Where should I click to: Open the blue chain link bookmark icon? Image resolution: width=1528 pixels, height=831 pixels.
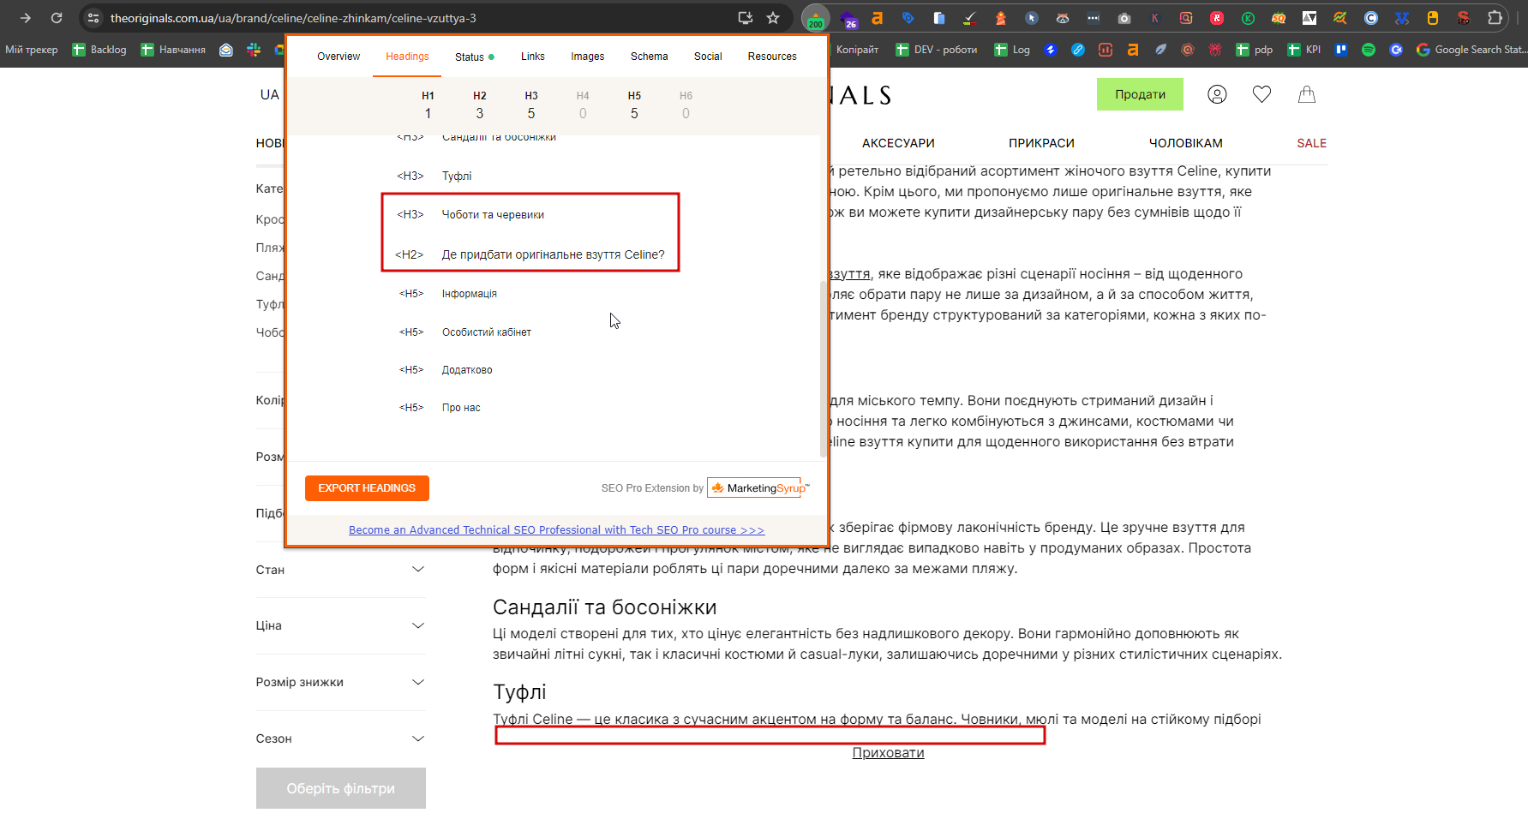[1078, 50]
